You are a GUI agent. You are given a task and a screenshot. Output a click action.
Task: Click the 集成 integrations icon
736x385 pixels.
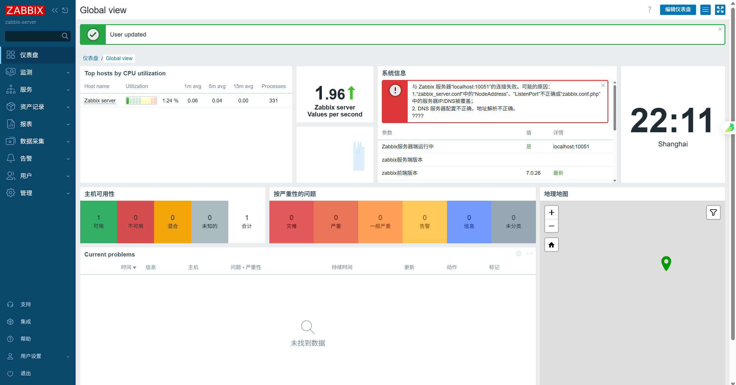point(10,321)
